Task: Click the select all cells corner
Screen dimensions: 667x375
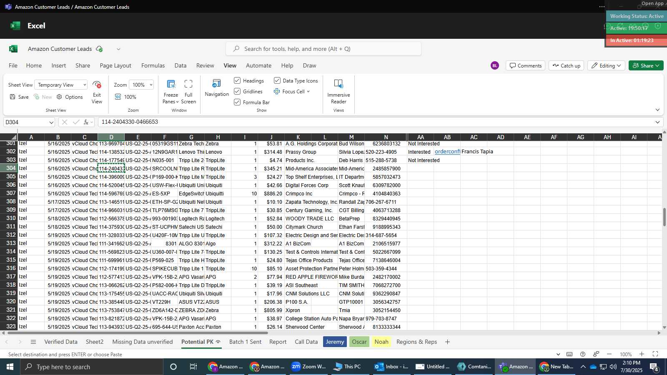Action: 9,137
